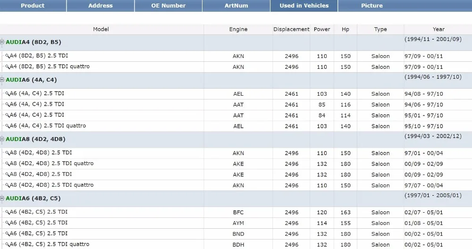The width and height of the screenshot is (472, 249).
Task: Select AUDI A4 (8D2, B5) group title
Action: point(34,42)
